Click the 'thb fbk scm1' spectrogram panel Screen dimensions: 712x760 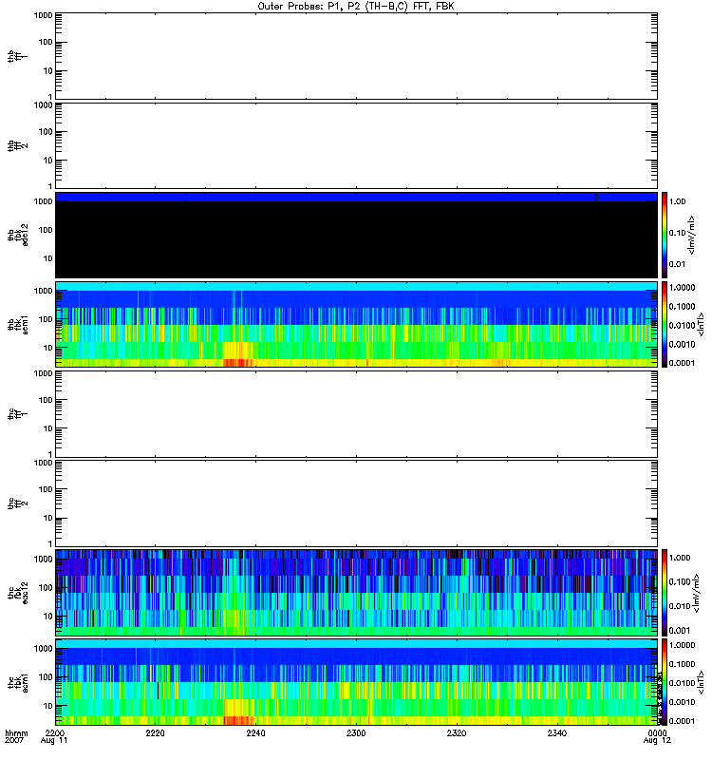357,324
